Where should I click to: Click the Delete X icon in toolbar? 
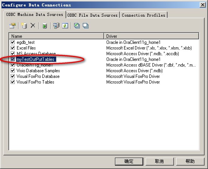pos(33,25)
